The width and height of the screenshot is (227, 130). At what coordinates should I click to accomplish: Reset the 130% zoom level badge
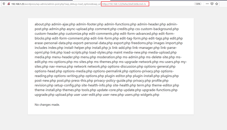(x=198, y=4)
